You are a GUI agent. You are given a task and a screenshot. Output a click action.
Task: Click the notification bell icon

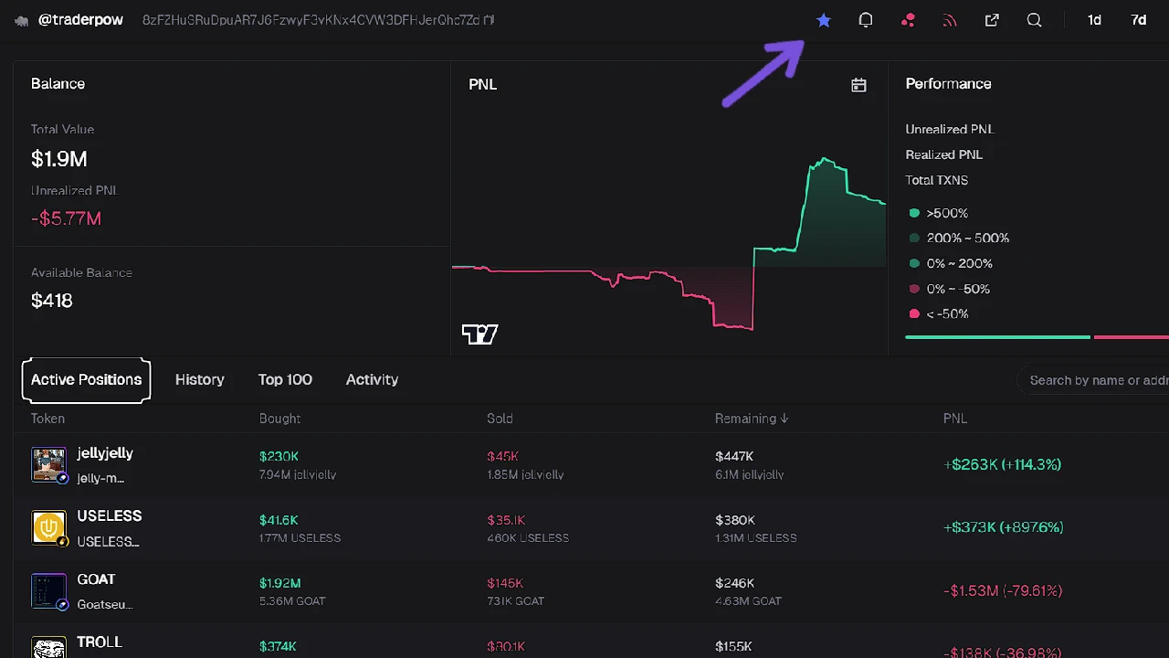click(866, 20)
